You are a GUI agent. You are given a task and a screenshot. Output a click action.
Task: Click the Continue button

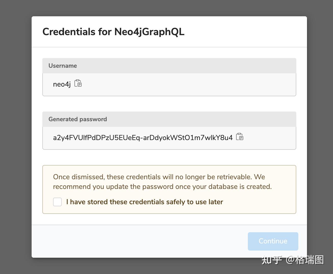coord(273,241)
